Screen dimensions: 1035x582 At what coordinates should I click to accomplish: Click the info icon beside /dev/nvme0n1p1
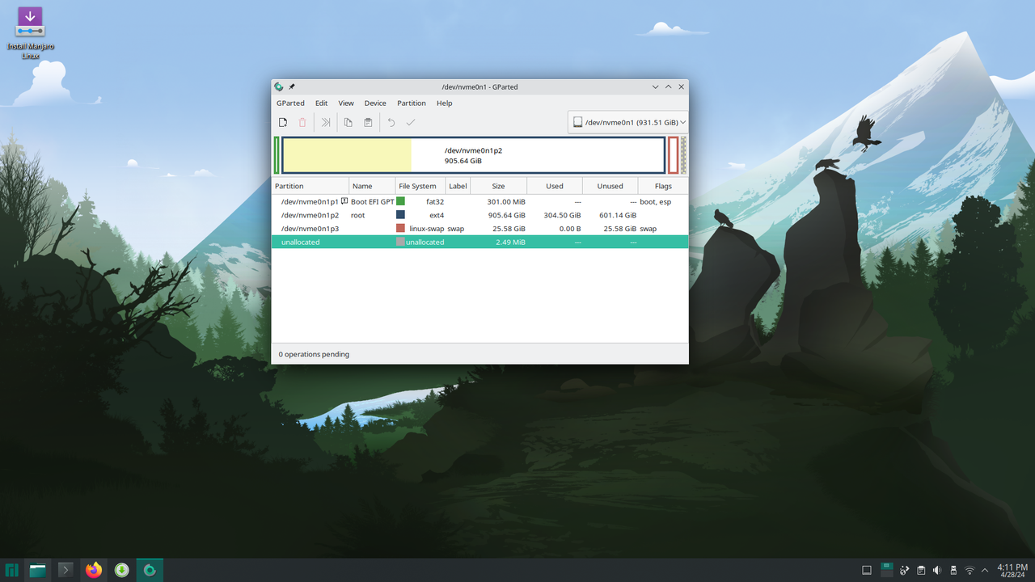coord(344,201)
